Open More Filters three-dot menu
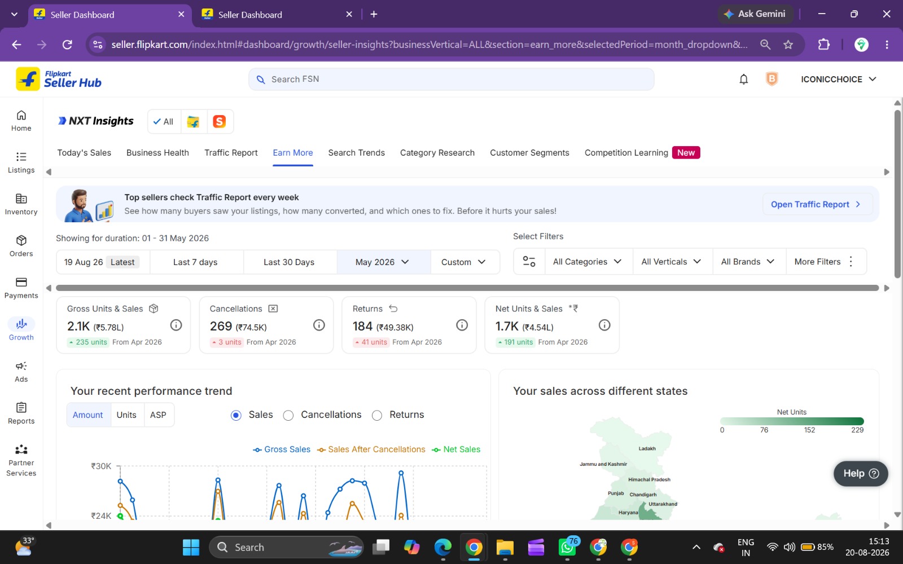The image size is (903, 564). click(851, 262)
